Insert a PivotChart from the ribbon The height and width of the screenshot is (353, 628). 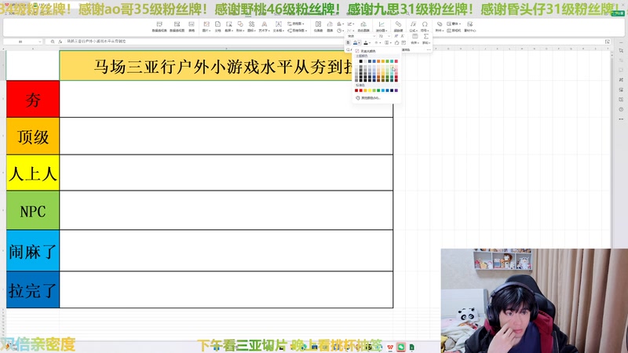pyautogui.click(x=177, y=27)
